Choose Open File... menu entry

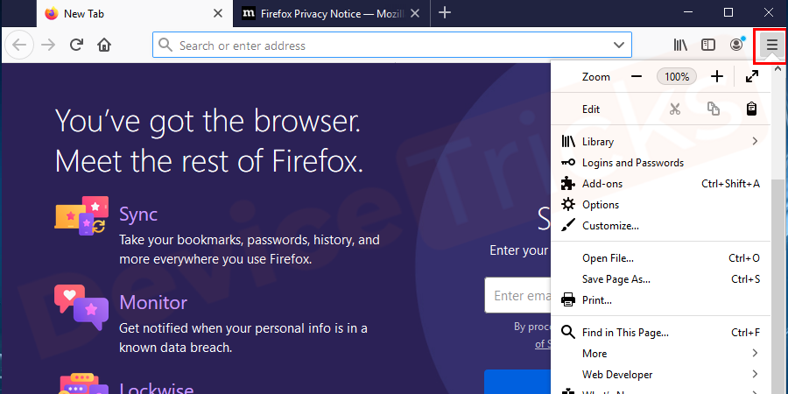point(661,258)
